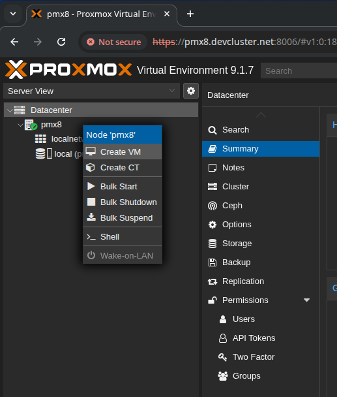Click the pmx8 node icon with green check
The image size is (337, 397).
click(31, 125)
